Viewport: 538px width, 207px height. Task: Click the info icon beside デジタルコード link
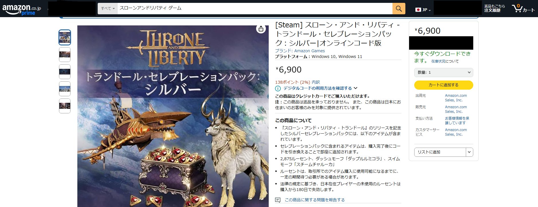278,89
